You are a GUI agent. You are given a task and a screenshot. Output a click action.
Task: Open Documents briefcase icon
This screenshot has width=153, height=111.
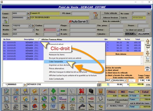pyautogui.click(x=91, y=92)
